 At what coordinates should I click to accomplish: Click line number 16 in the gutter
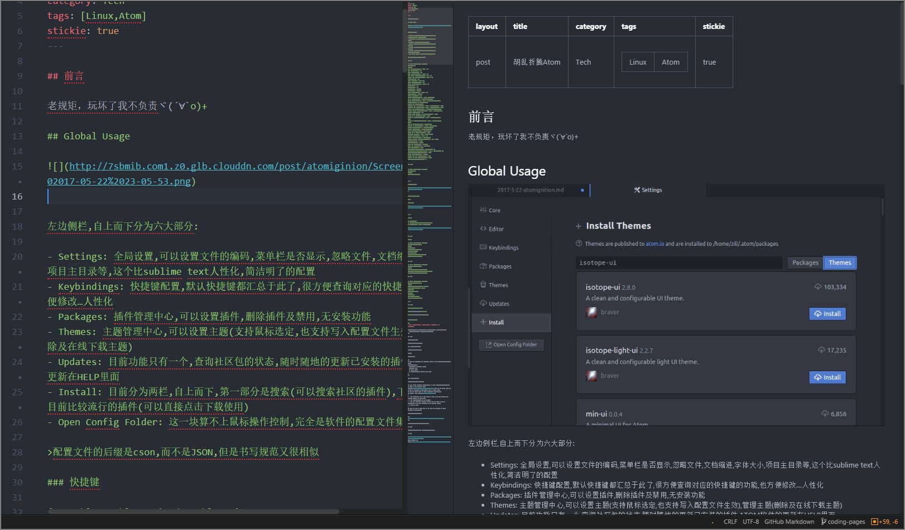tap(17, 196)
